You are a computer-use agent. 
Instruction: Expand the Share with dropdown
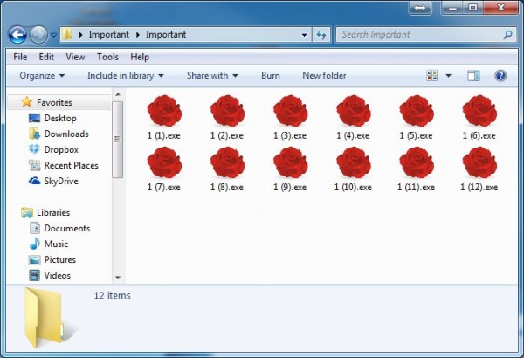click(x=212, y=76)
